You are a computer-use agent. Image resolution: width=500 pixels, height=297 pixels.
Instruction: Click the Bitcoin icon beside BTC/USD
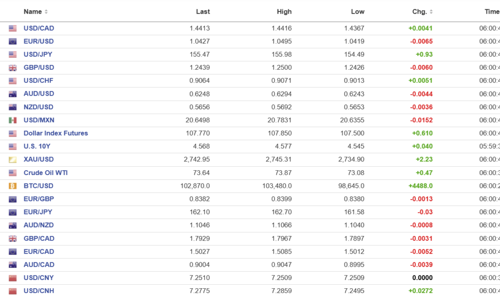click(13, 186)
